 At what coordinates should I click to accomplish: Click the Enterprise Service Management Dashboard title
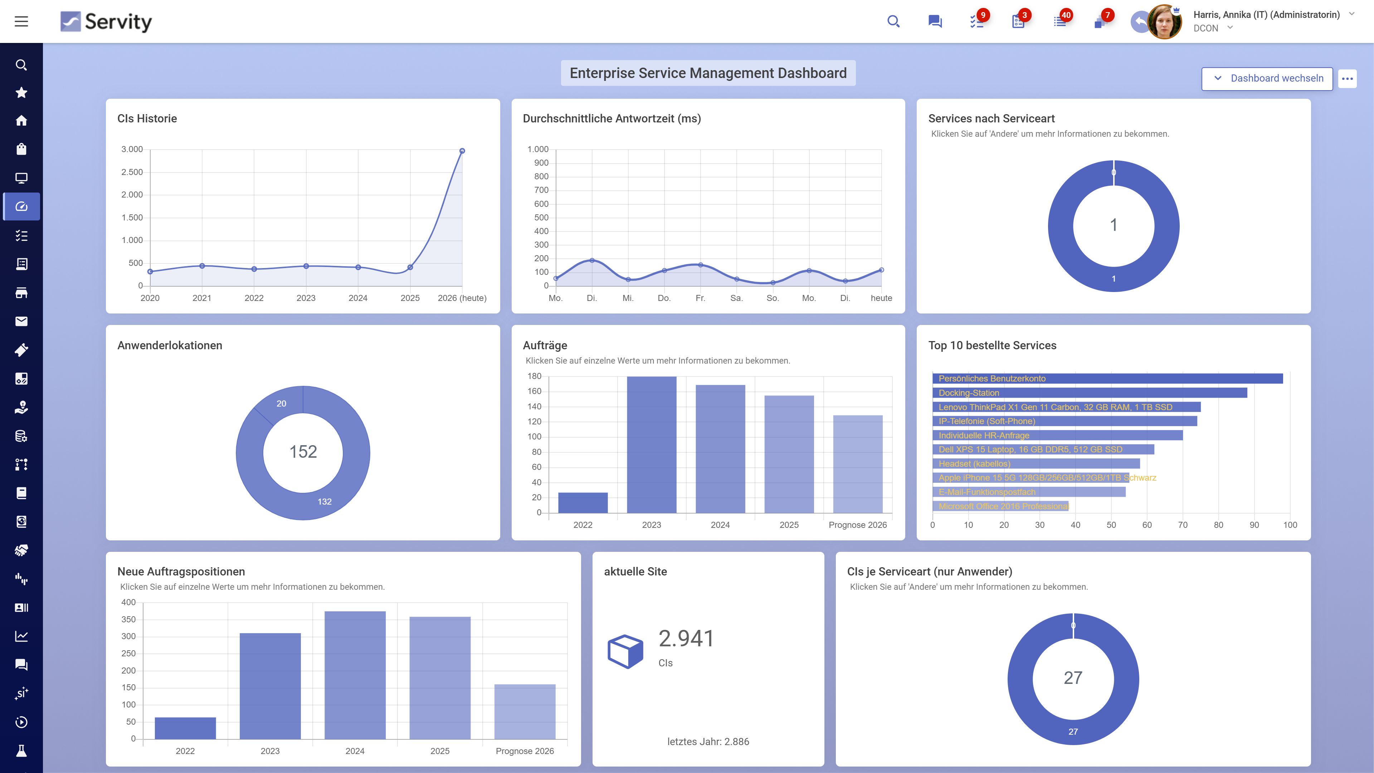coord(708,73)
